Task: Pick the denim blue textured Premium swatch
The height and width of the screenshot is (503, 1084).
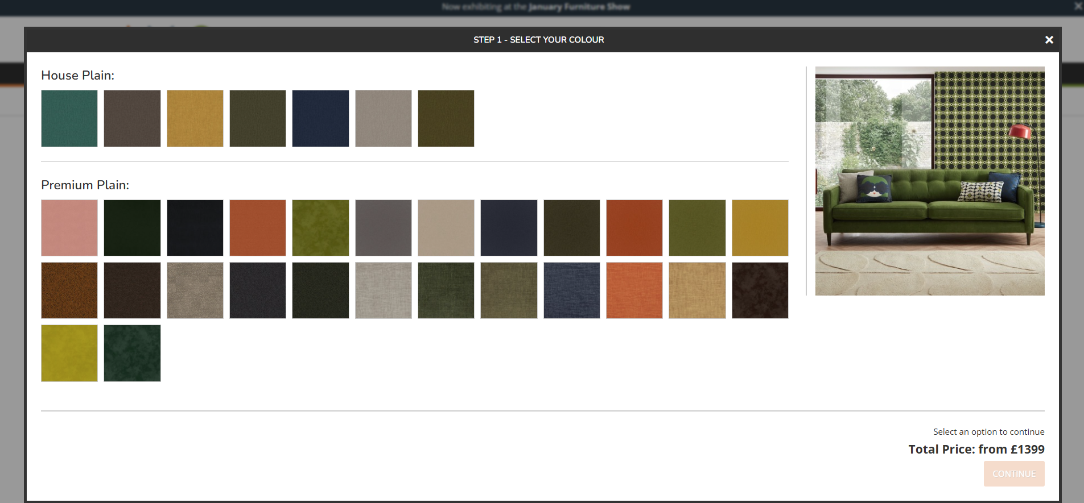Action: [571, 290]
